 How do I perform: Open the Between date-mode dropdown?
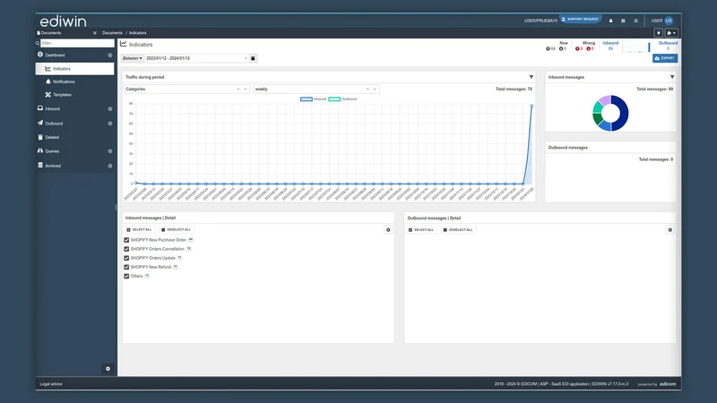[x=132, y=58]
